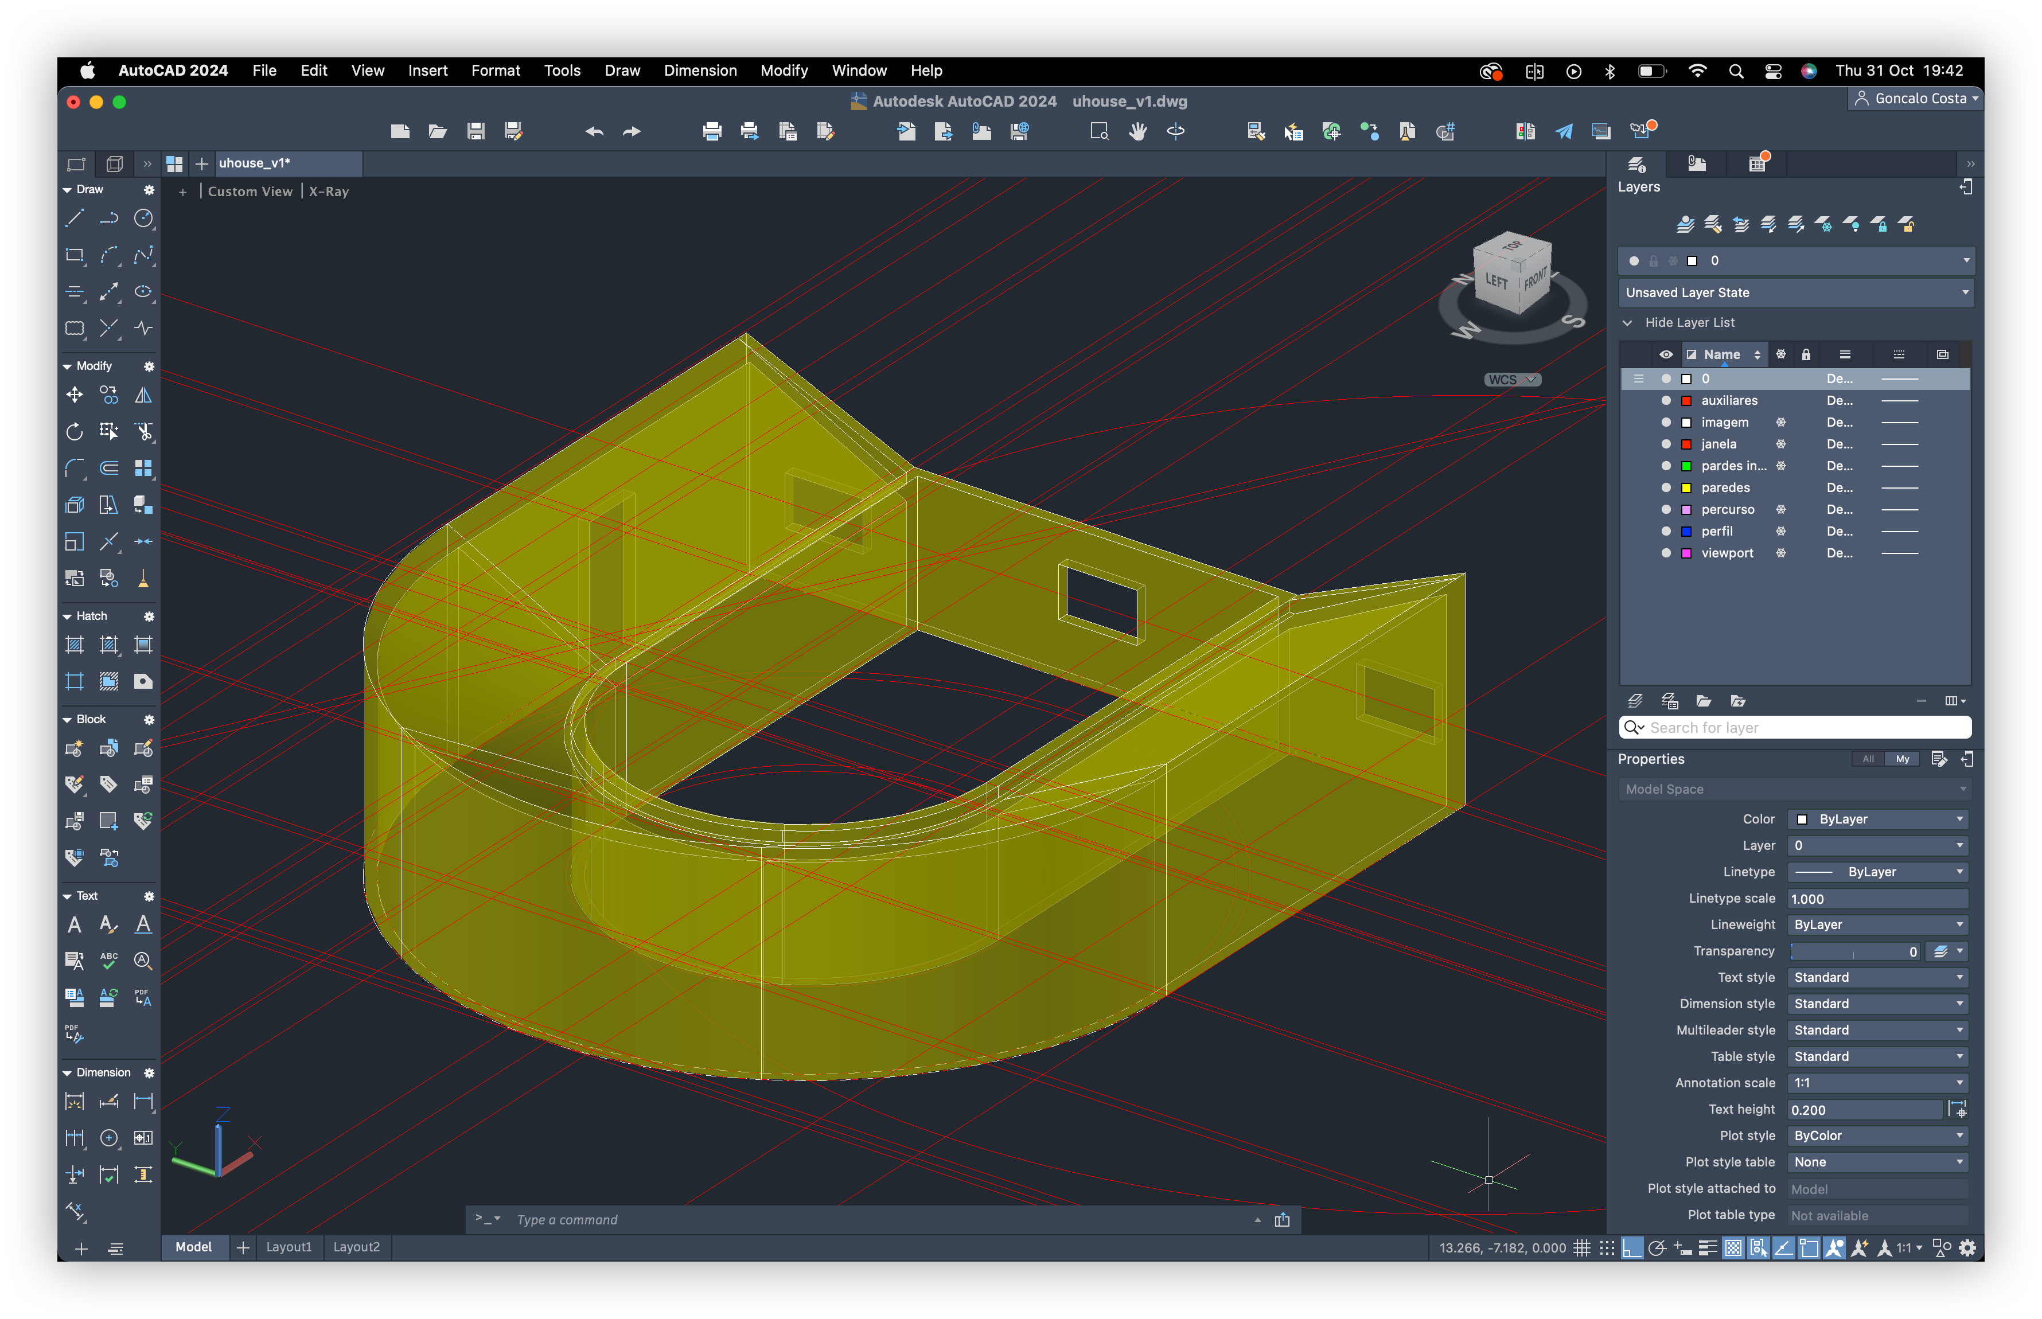Screen dimensions: 2042x1319
Task: Toggle snap mode in status bar
Action: coord(1607,1248)
